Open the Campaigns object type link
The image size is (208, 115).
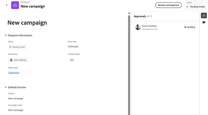(x=14, y=73)
